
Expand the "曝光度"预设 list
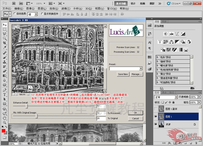coord(157,66)
